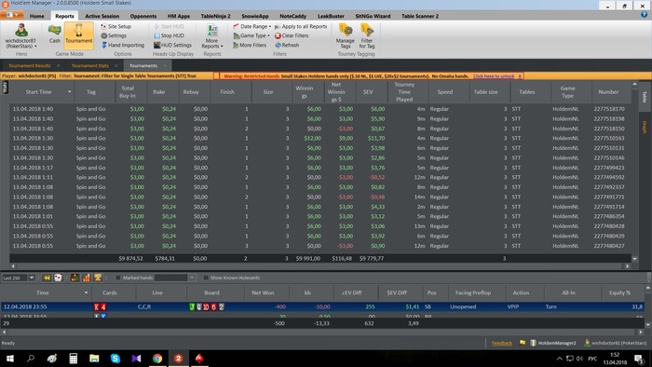Viewport: 652px width, 367px height.
Task: Select the Cash game mode icon
Action: point(54,34)
